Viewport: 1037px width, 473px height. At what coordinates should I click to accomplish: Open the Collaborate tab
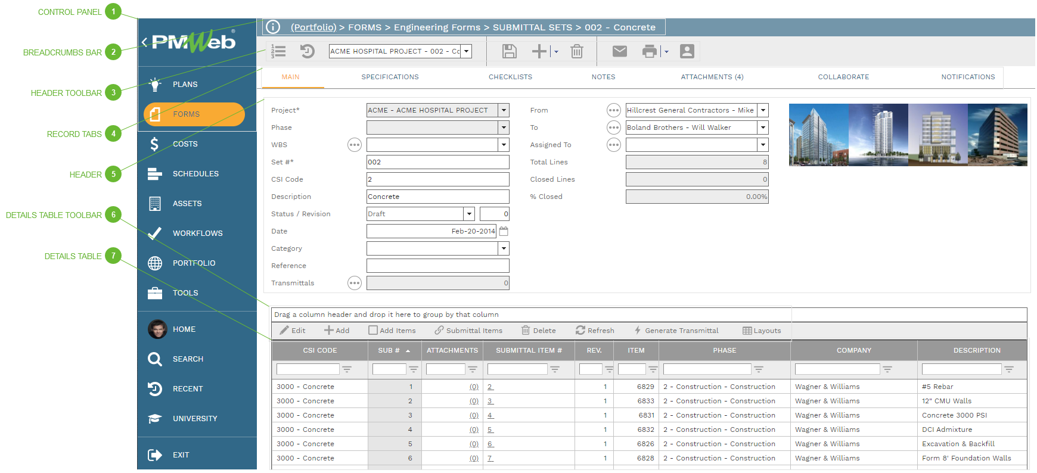pos(843,77)
